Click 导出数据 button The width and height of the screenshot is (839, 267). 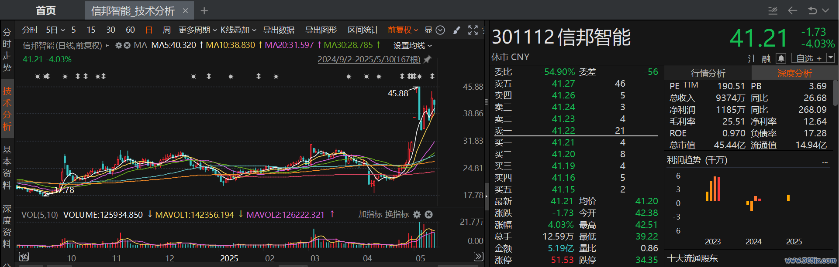click(279, 30)
